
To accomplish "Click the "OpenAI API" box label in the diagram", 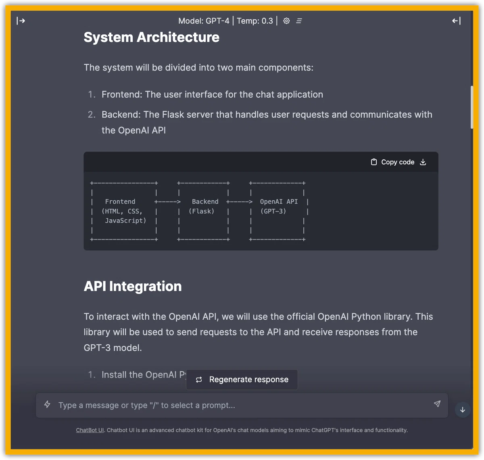I will click(x=279, y=202).
